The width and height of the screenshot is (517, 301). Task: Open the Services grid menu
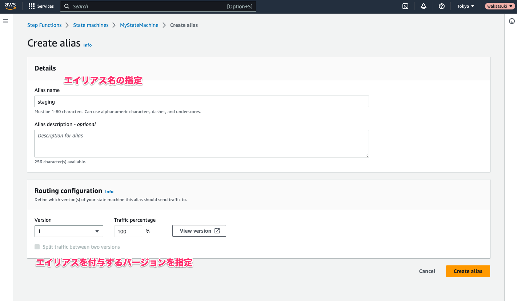pos(41,6)
